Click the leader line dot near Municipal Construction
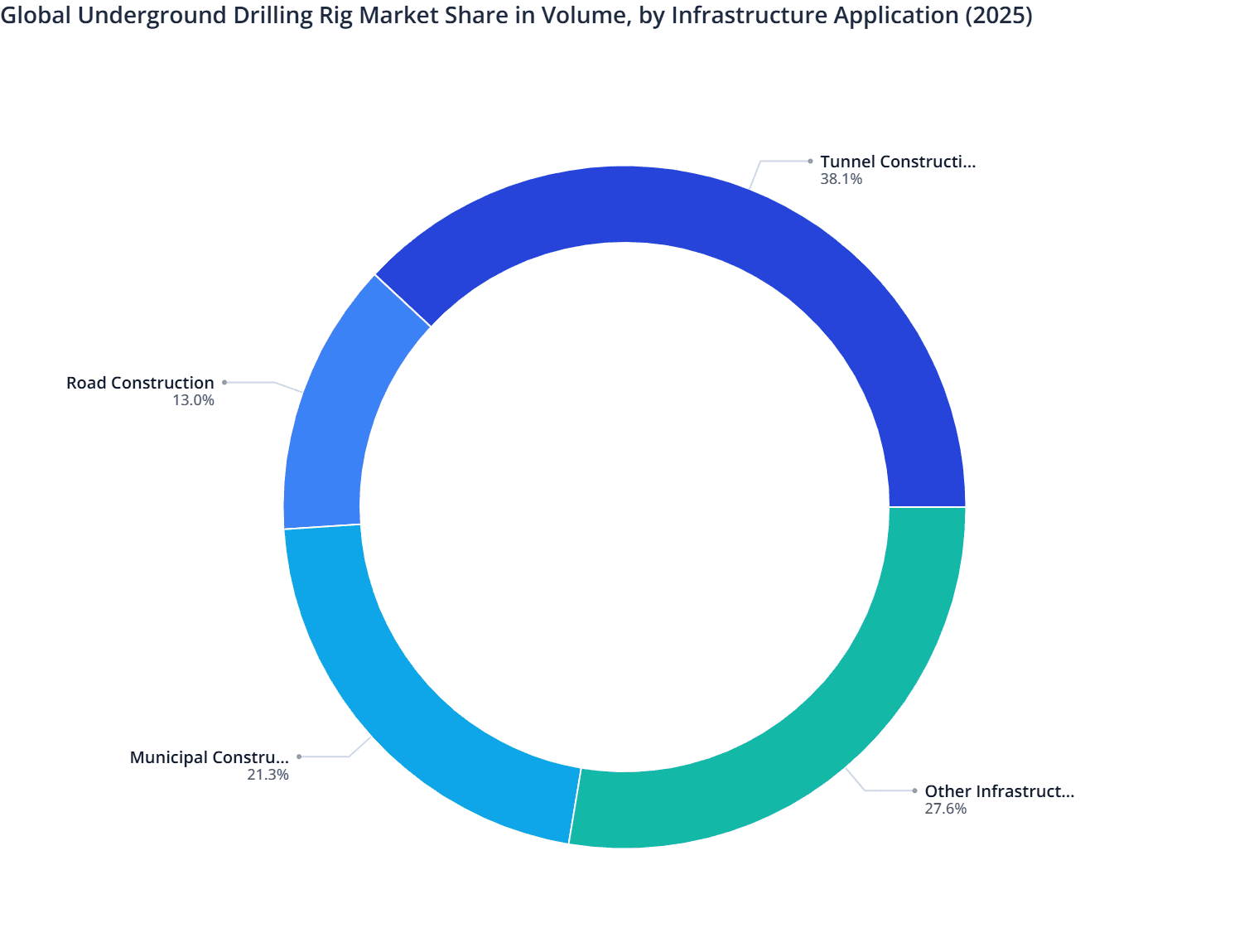Viewport: 1249px width, 928px height. point(298,756)
